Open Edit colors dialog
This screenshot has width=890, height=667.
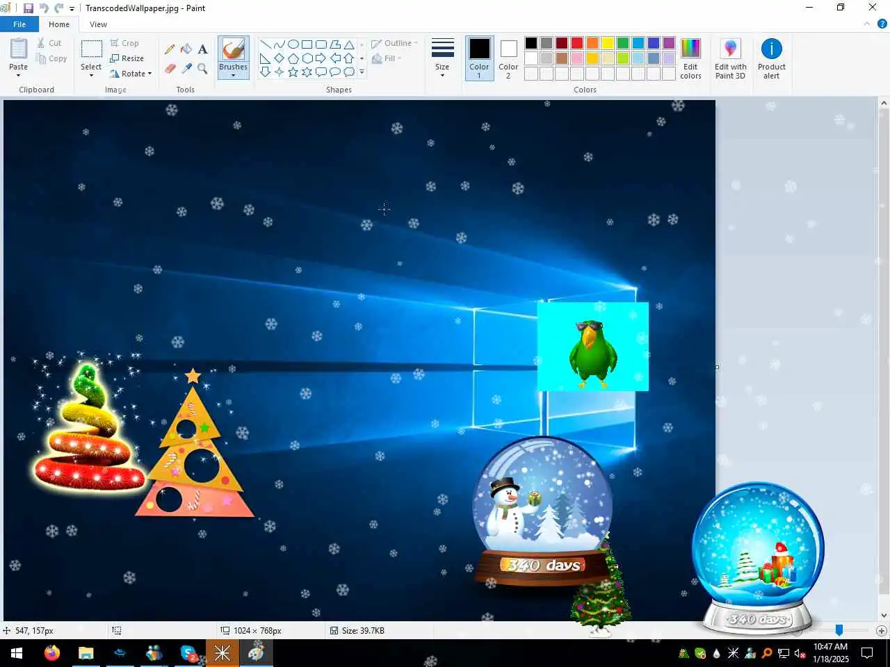pos(690,58)
